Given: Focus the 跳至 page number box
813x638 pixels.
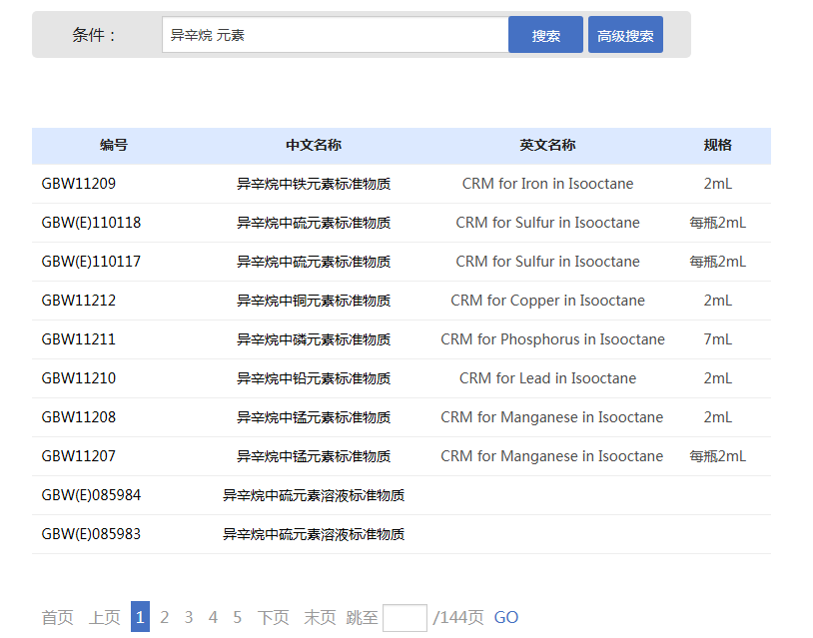Looking at the screenshot, I should 405,618.
